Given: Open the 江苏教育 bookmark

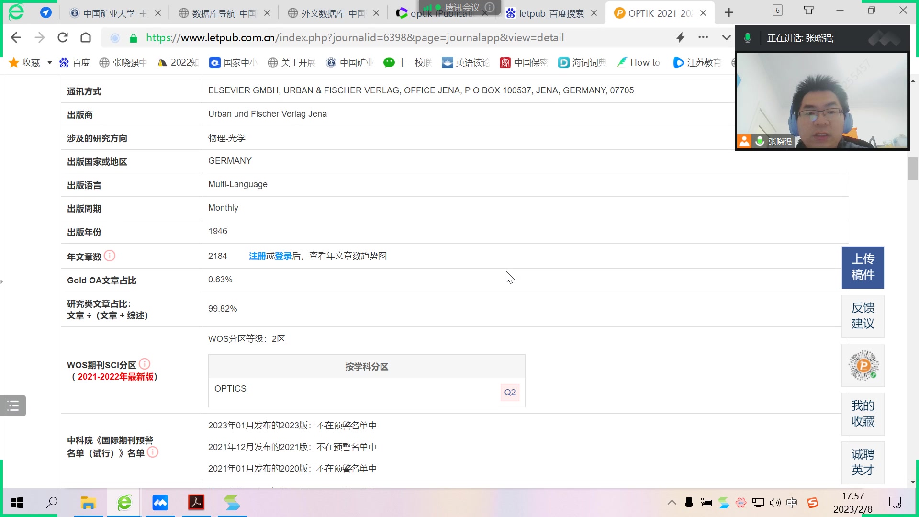Looking at the screenshot, I should [x=697, y=63].
